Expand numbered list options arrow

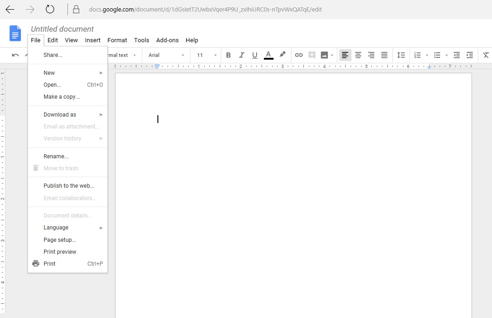[427, 56]
